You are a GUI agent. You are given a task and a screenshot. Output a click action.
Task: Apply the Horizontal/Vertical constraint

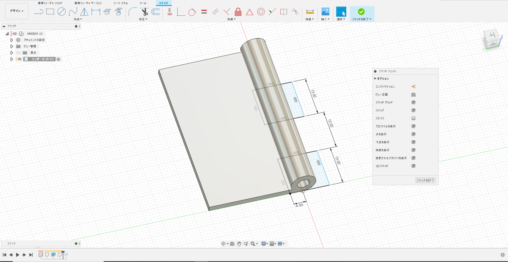coord(170,12)
